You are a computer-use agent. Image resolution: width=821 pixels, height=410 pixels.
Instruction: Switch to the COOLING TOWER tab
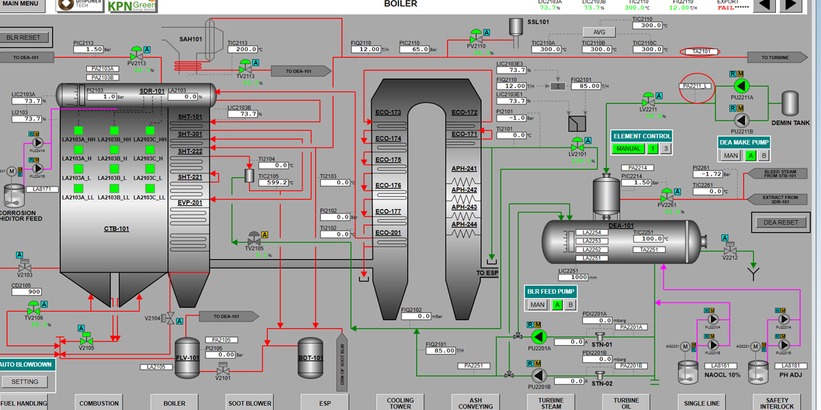[400, 402]
